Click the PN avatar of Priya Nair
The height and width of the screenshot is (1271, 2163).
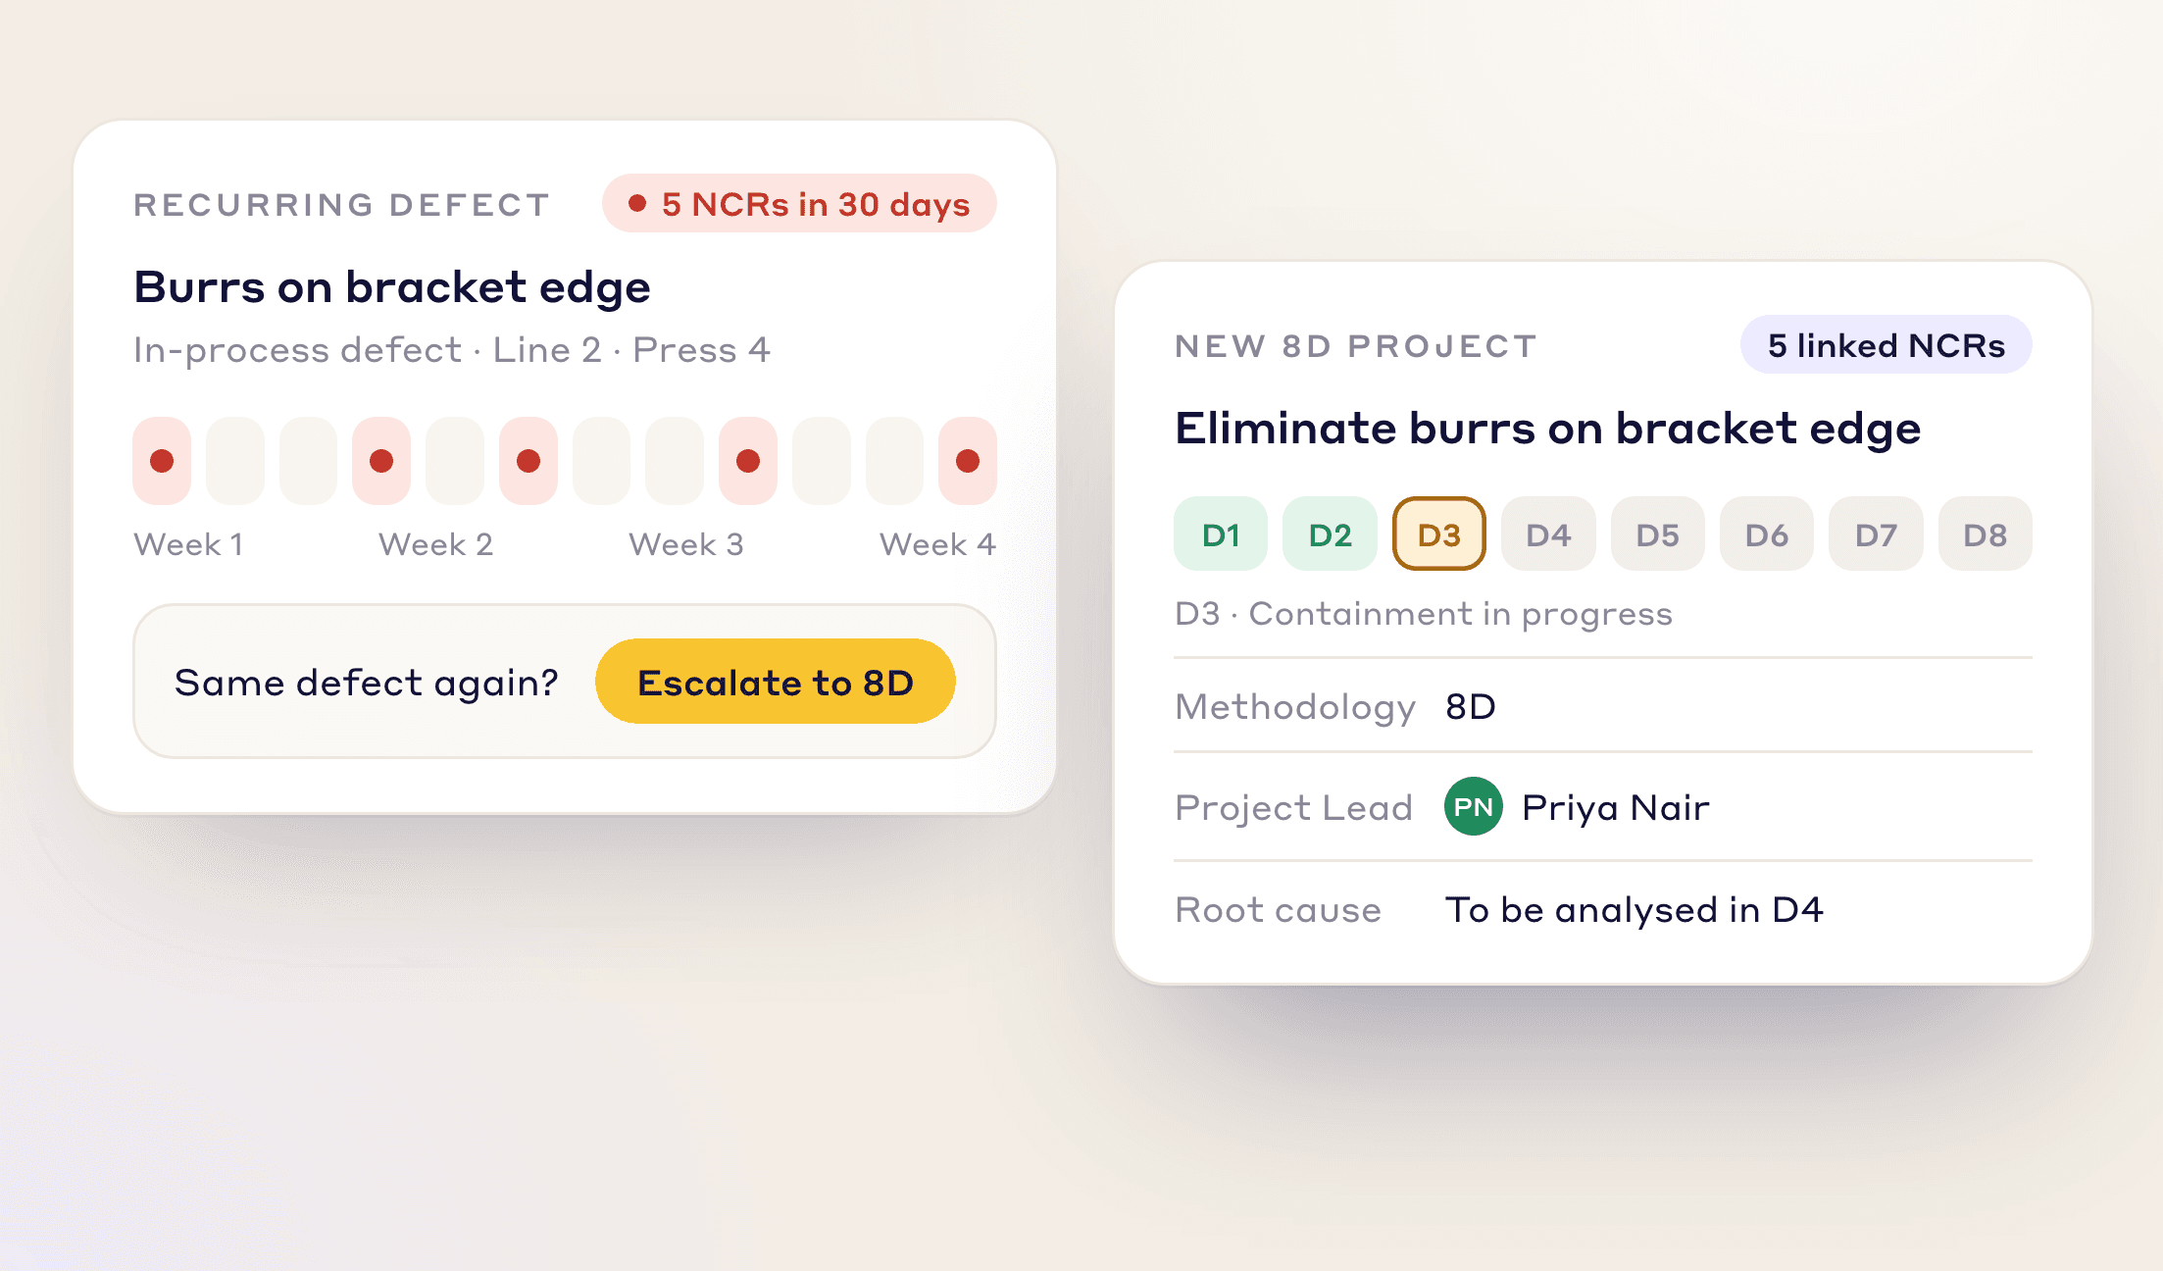pyautogui.click(x=1473, y=806)
